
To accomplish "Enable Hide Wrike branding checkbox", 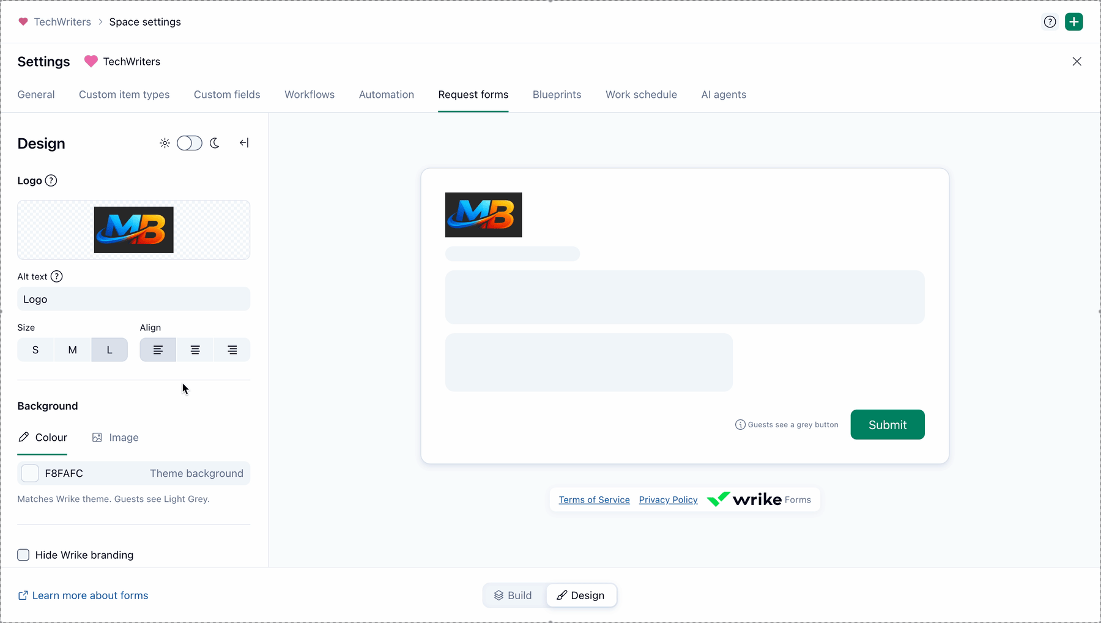I will 23,555.
